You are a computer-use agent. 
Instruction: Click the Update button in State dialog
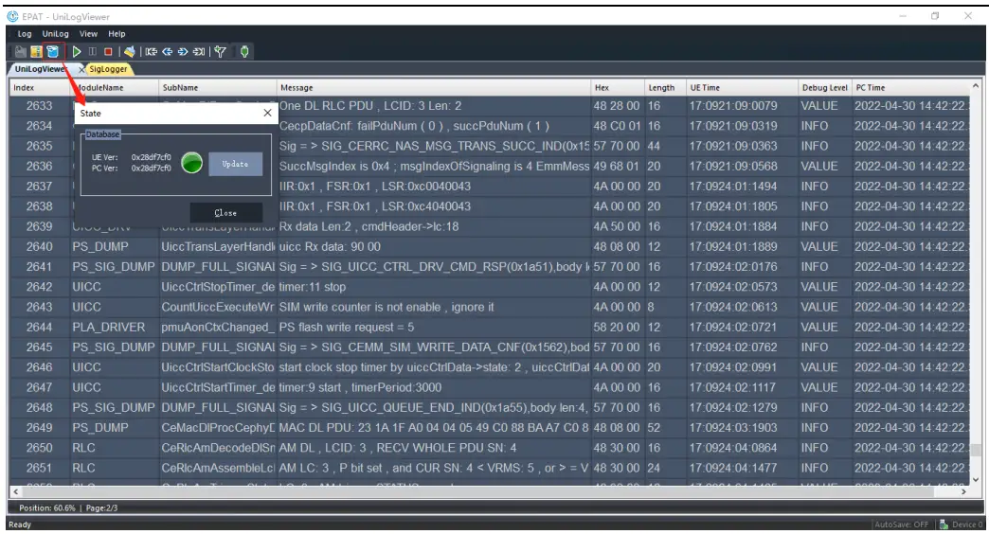(235, 164)
